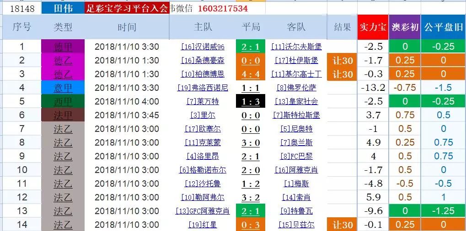Open the 格勒诺布尔 team link
The height and width of the screenshot is (231, 466).
click(203, 170)
